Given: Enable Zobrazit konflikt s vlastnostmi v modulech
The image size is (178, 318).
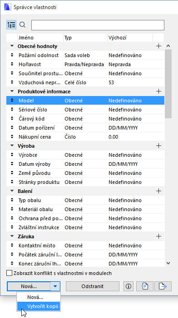Looking at the screenshot, I should pos(10,273).
